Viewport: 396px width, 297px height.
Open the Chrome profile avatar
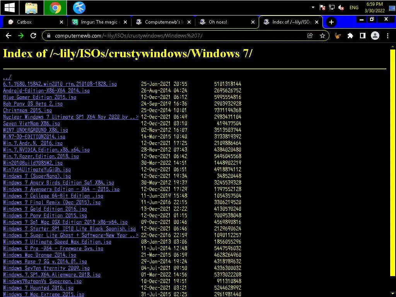tap(375, 36)
